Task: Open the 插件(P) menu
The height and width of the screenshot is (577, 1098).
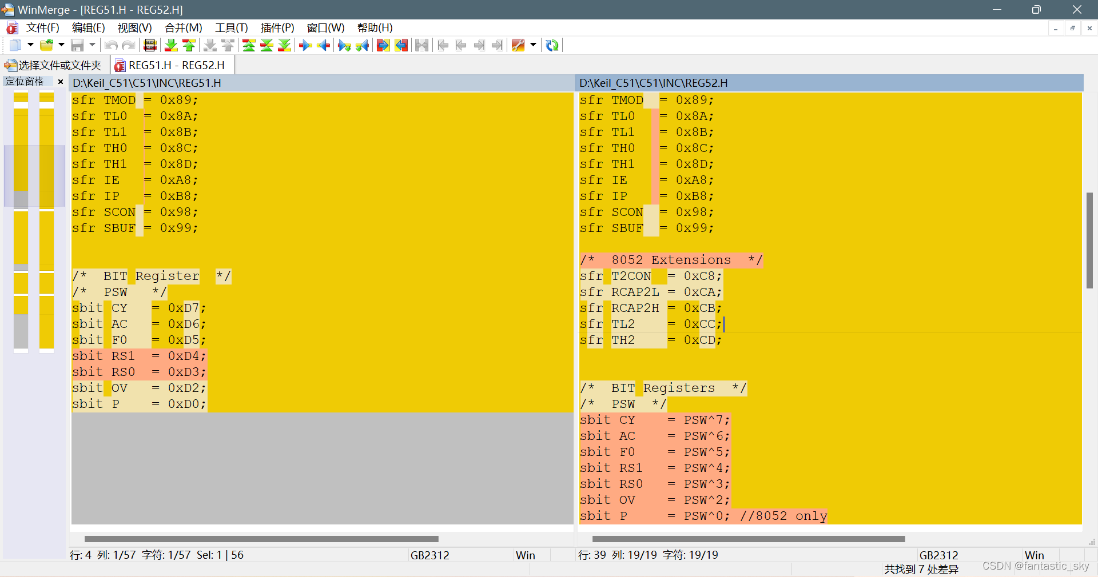Action: (x=277, y=28)
